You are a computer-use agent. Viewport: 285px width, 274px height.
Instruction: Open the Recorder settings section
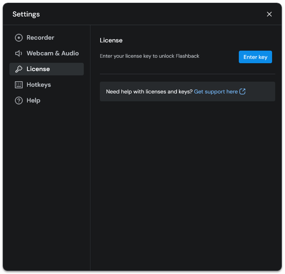coord(40,38)
